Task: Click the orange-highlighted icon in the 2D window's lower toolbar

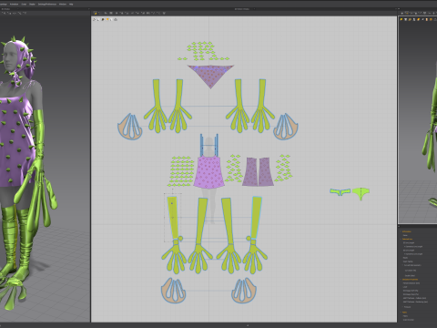Action: [x=107, y=19]
